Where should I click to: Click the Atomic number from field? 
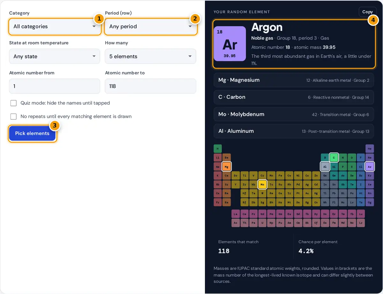(x=55, y=86)
